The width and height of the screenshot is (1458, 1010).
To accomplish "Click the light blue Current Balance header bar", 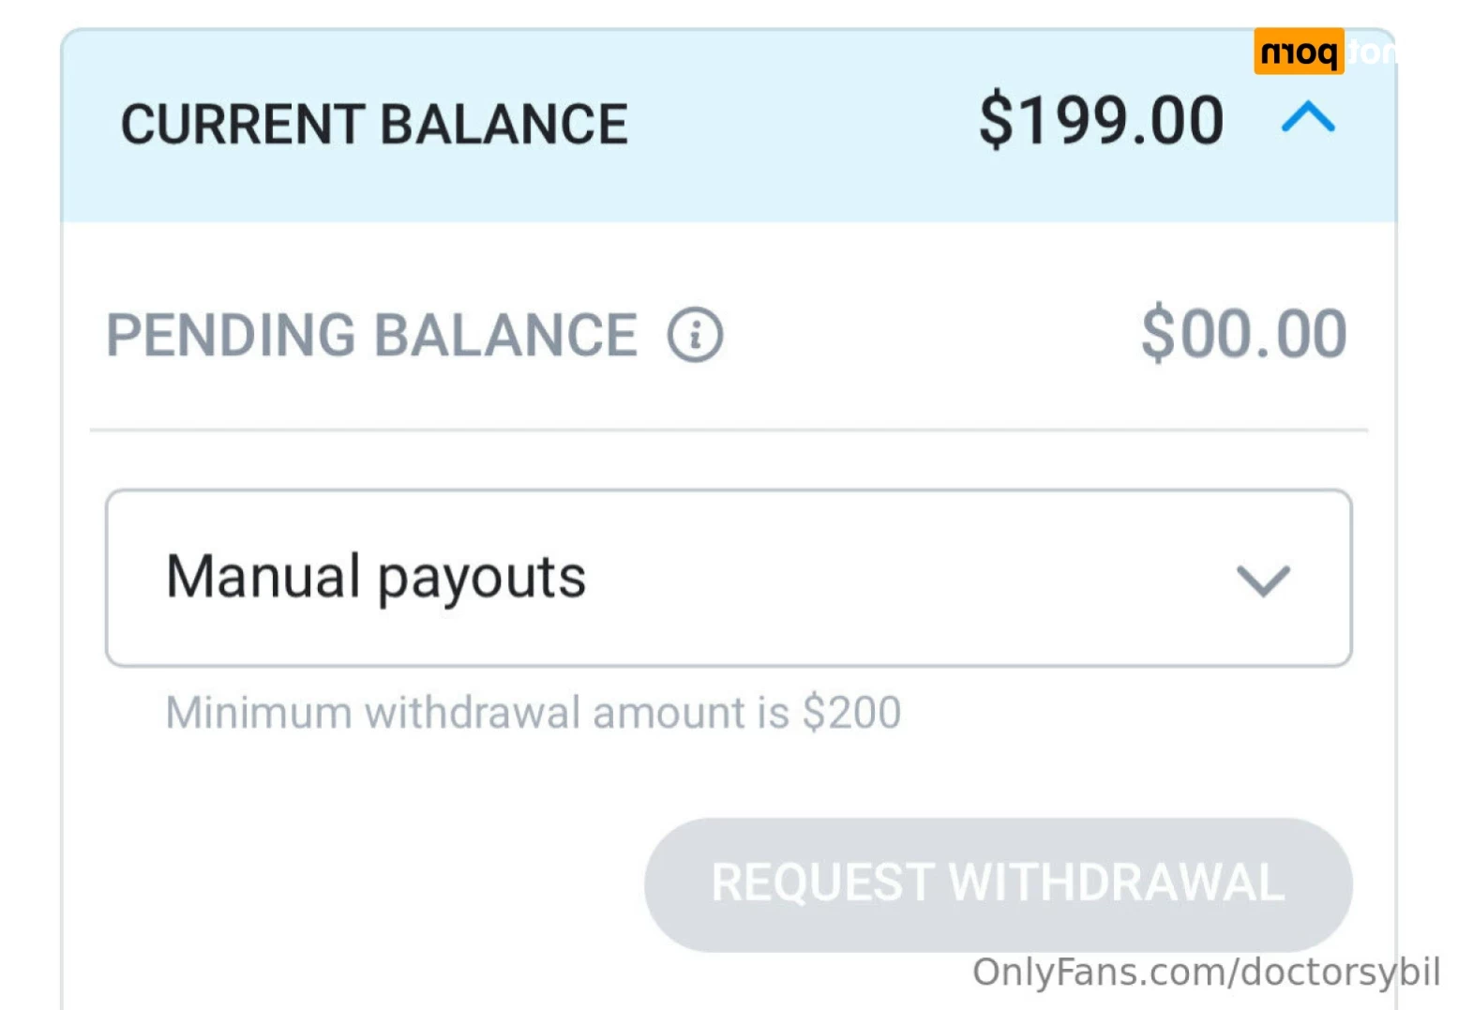I will 729,126.
